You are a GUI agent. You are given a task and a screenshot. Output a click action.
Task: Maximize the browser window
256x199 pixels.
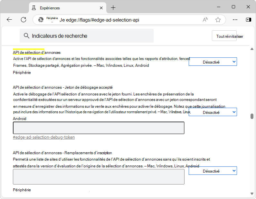point(233,7)
